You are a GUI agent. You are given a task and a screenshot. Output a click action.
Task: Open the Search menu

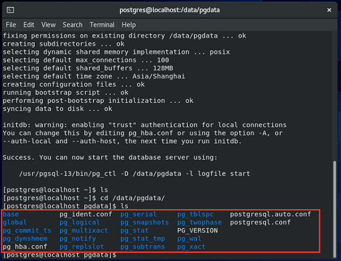[73, 25]
